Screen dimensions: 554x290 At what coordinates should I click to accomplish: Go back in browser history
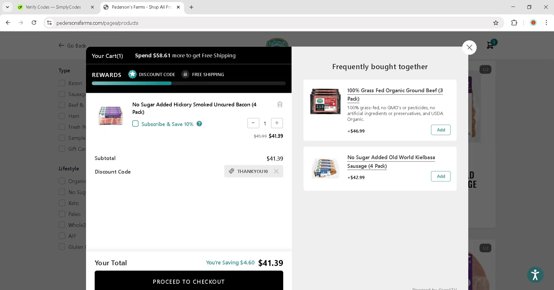(x=8, y=23)
